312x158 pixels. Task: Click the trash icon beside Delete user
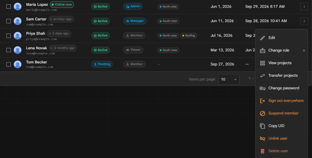[x=263, y=151]
